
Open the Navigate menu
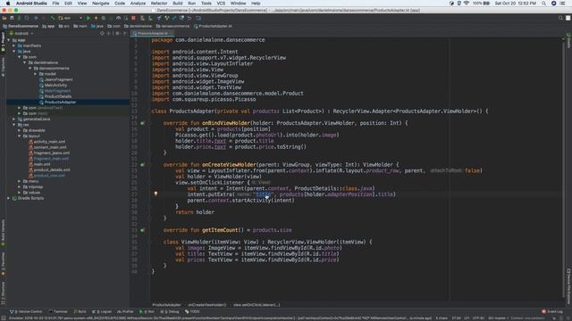[101, 4]
